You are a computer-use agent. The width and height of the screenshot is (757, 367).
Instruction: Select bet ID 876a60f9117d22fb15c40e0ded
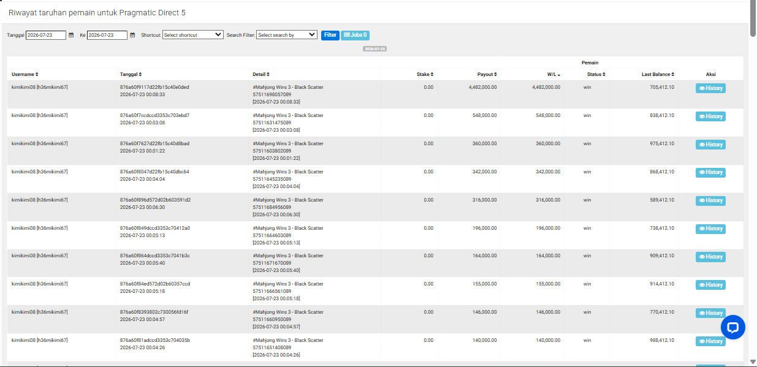point(154,87)
